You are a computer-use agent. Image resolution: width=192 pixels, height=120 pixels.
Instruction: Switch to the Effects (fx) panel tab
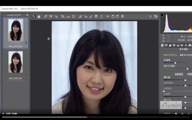[x=186, y=45]
